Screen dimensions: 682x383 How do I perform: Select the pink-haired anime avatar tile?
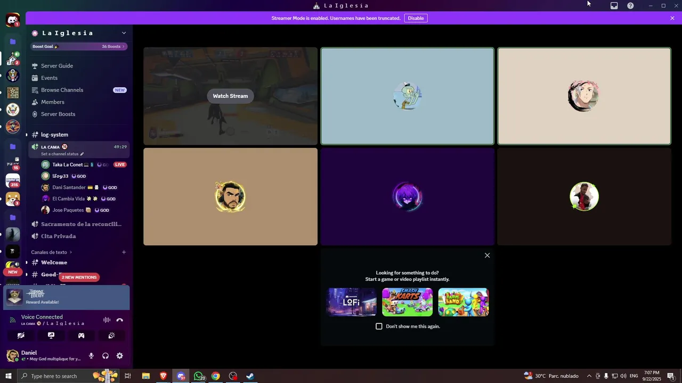click(x=584, y=96)
